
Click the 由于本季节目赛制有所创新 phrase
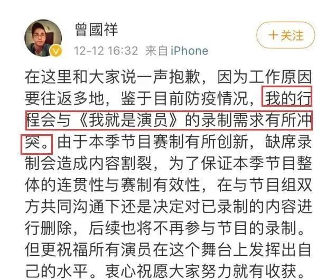coord(153,142)
